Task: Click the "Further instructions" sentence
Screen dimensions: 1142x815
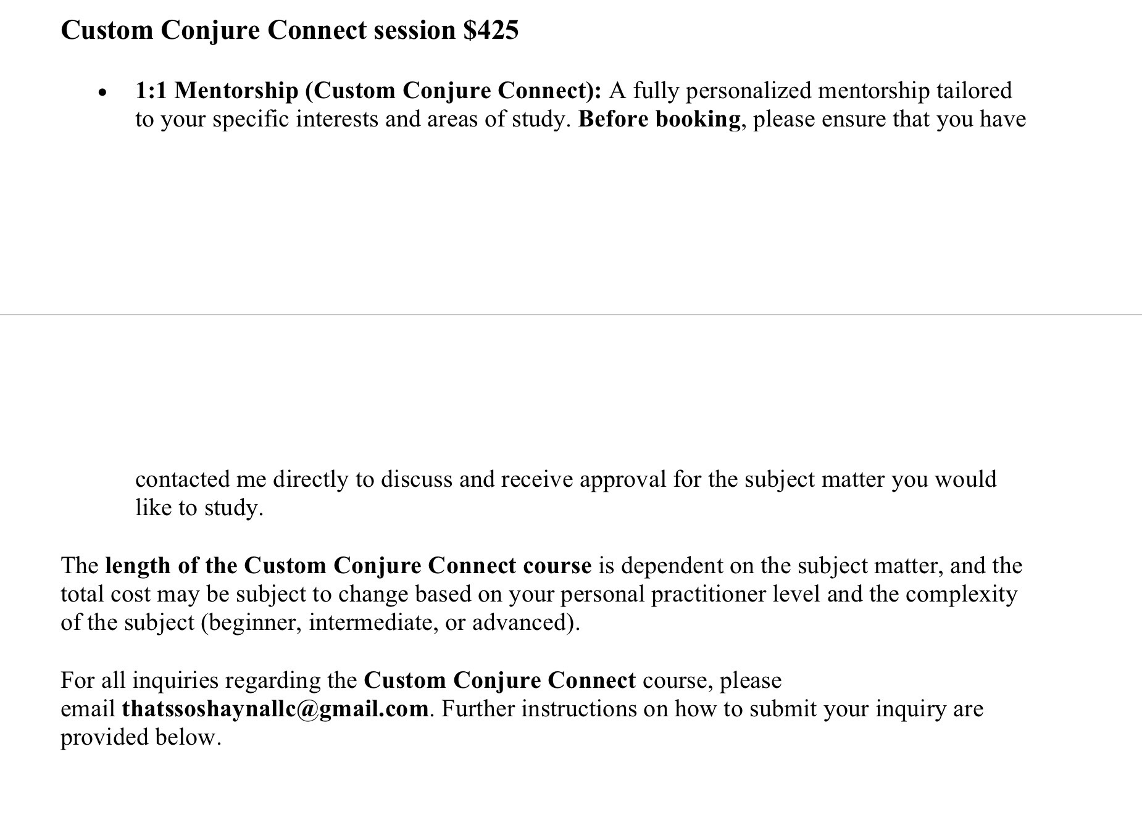Action: pos(710,709)
